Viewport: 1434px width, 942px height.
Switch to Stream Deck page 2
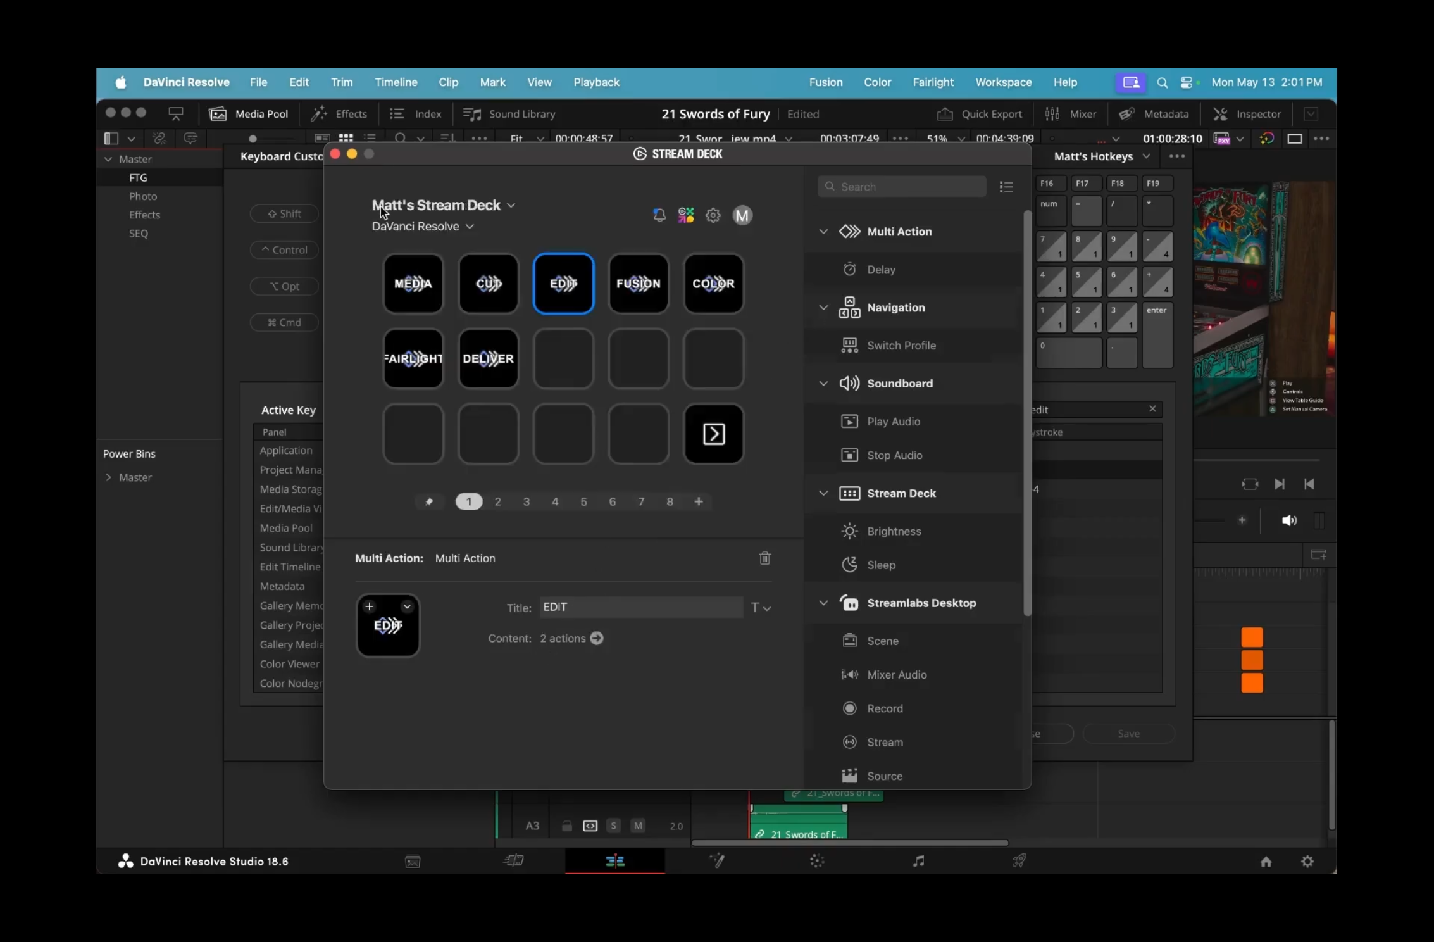point(497,501)
